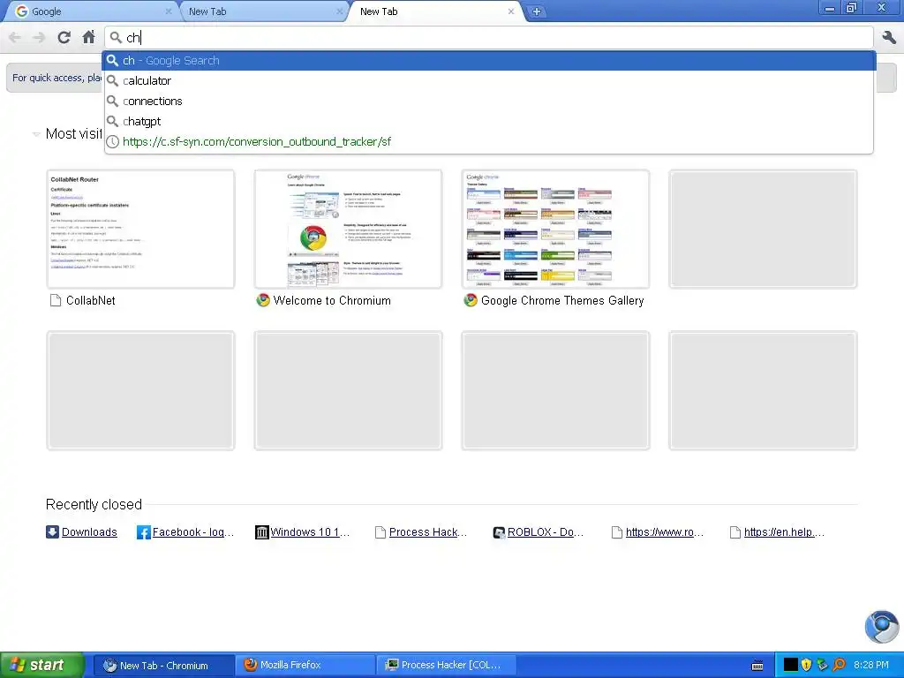Click the security shield tray icon
The width and height of the screenshot is (904, 678).
click(806, 665)
